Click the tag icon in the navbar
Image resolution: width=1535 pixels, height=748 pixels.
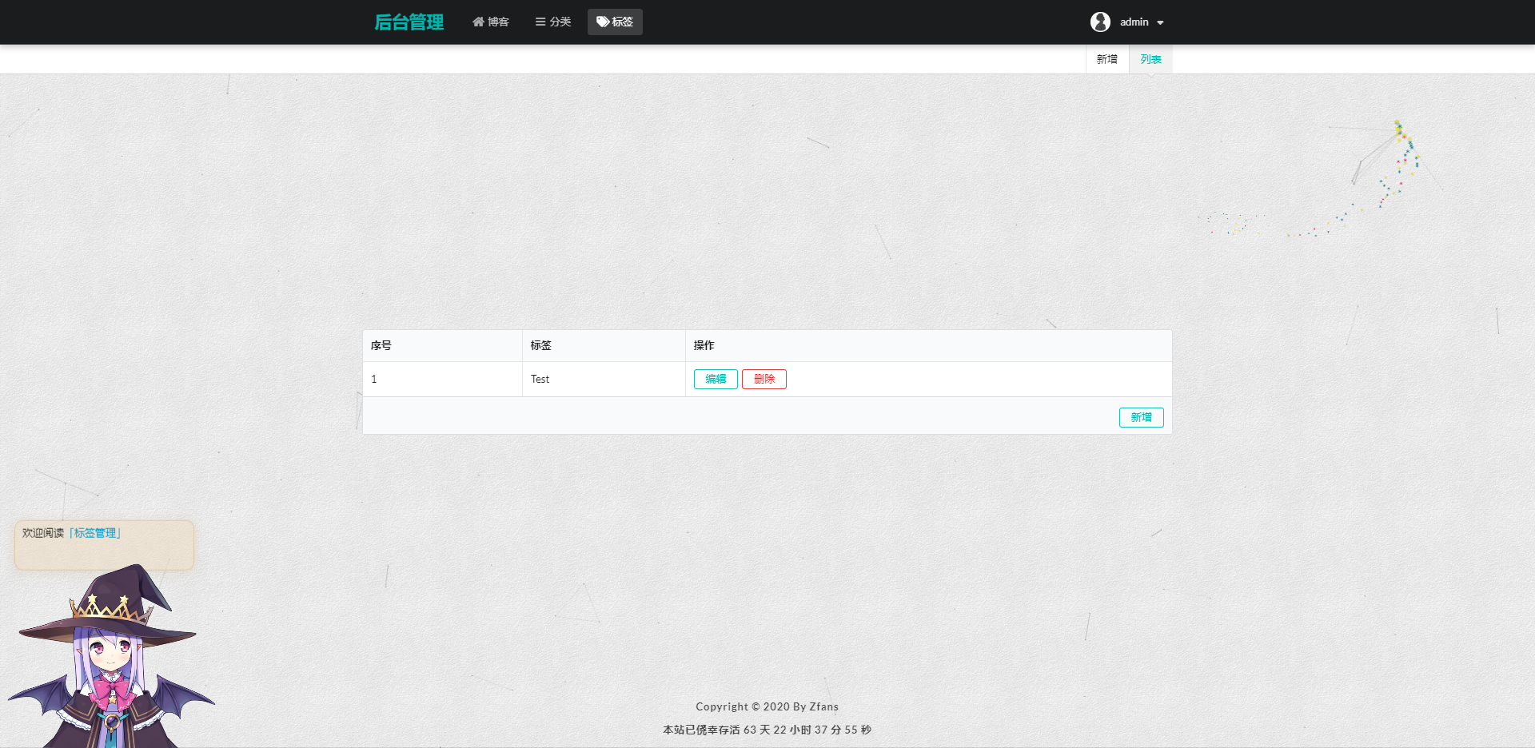point(603,22)
